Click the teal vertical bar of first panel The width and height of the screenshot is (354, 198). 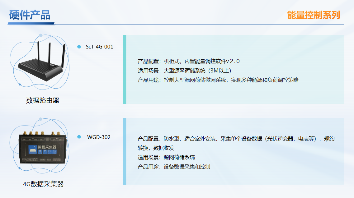point(125,69)
